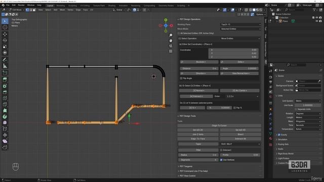
Task: Open the Order dropdown
Action: pyautogui.click(x=242, y=97)
